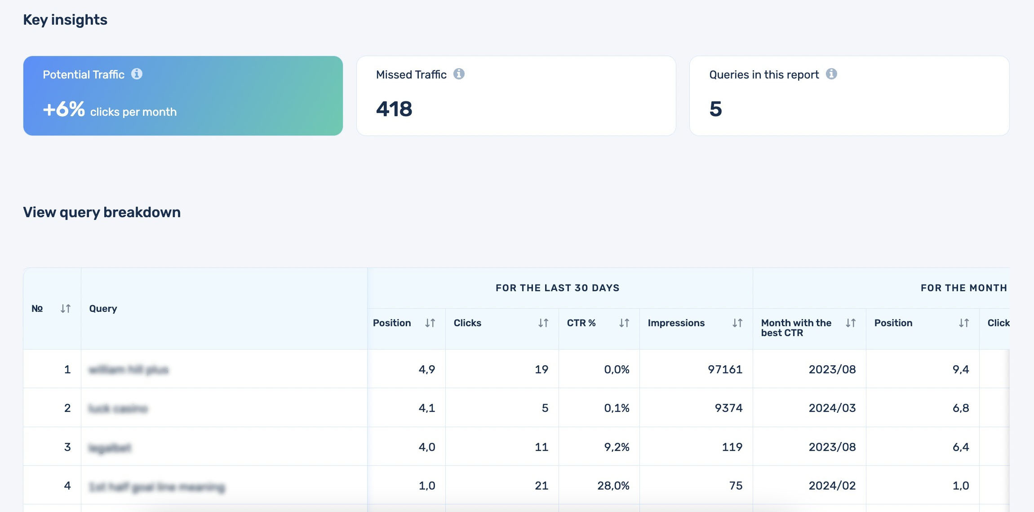Click the Potential Traffic info icon
The height and width of the screenshot is (512, 1034).
coord(137,74)
